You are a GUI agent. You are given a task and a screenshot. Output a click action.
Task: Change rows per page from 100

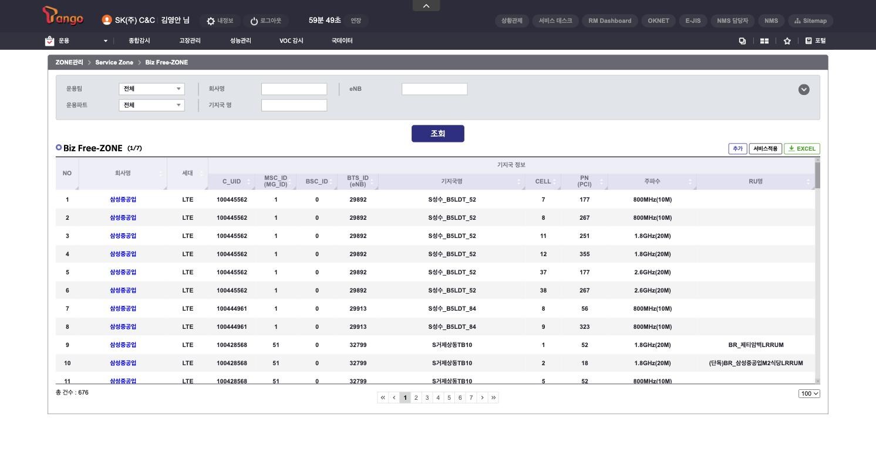pos(809,394)
